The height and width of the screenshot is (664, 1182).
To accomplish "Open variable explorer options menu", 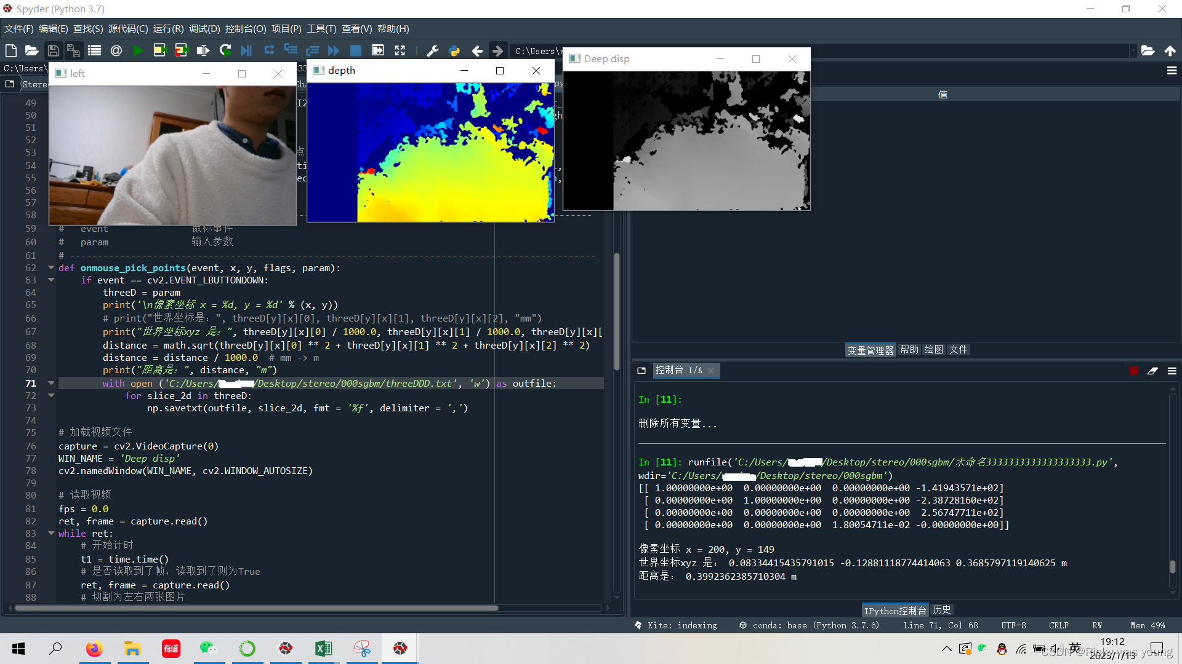I will pyautogui.click(x=1172, y=71).
